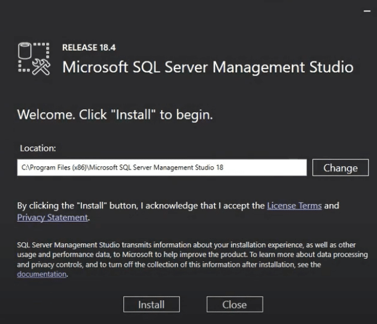The image size is (377, 324).
Task: Click the data collection notice paragraph
Action: click(x=186, y=255)
